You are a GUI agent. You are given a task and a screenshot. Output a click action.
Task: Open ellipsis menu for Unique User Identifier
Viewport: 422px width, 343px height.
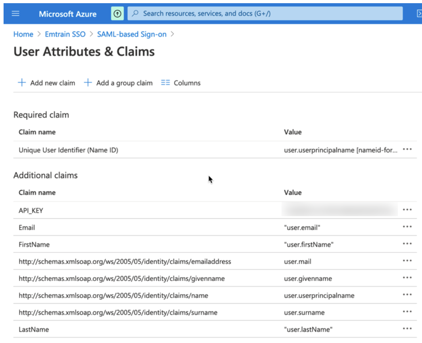click(x=407, y=150)
